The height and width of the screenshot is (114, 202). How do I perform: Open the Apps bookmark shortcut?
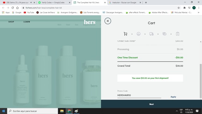(x=6, y=12)
